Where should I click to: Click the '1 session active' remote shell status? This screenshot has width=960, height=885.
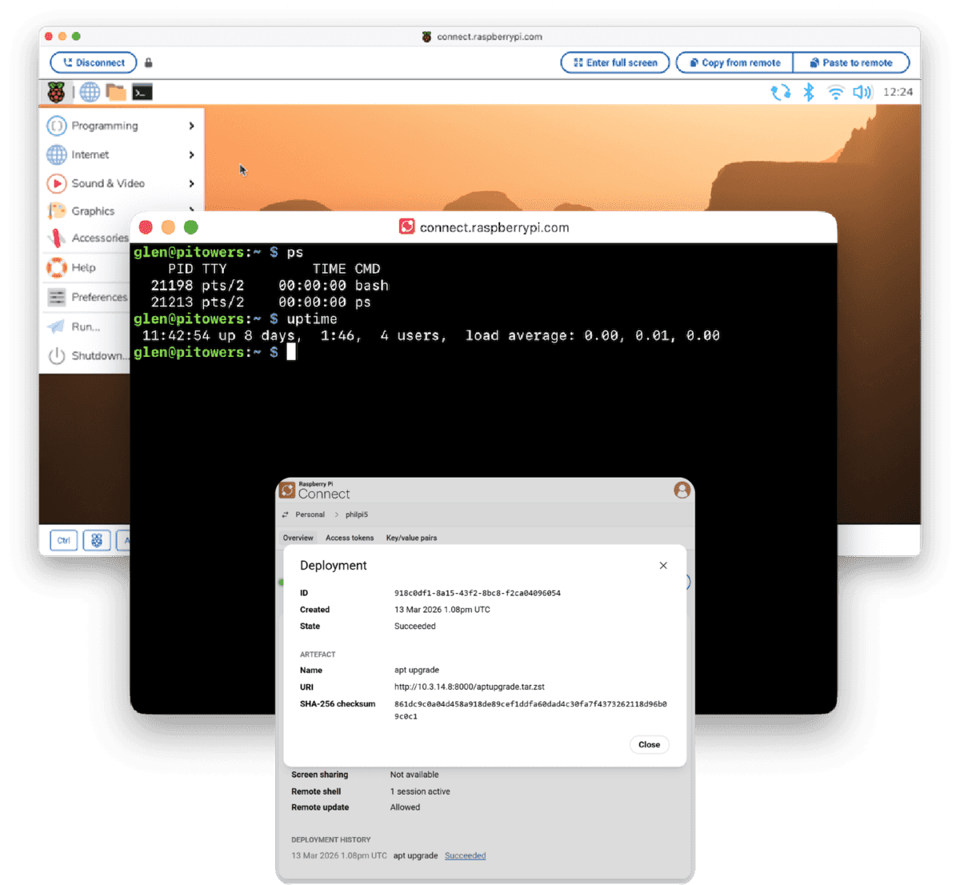420,791
